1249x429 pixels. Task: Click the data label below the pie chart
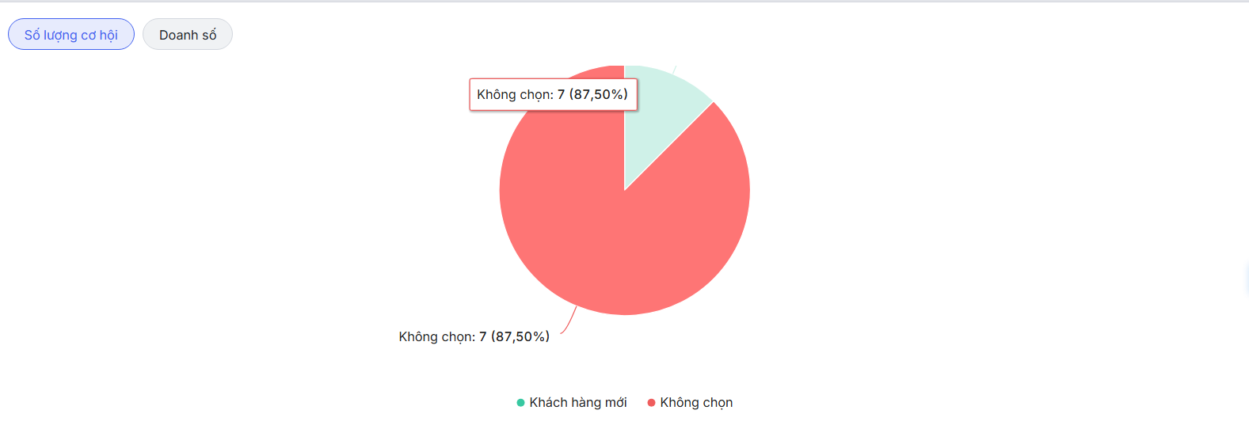(x=474, y=337)
